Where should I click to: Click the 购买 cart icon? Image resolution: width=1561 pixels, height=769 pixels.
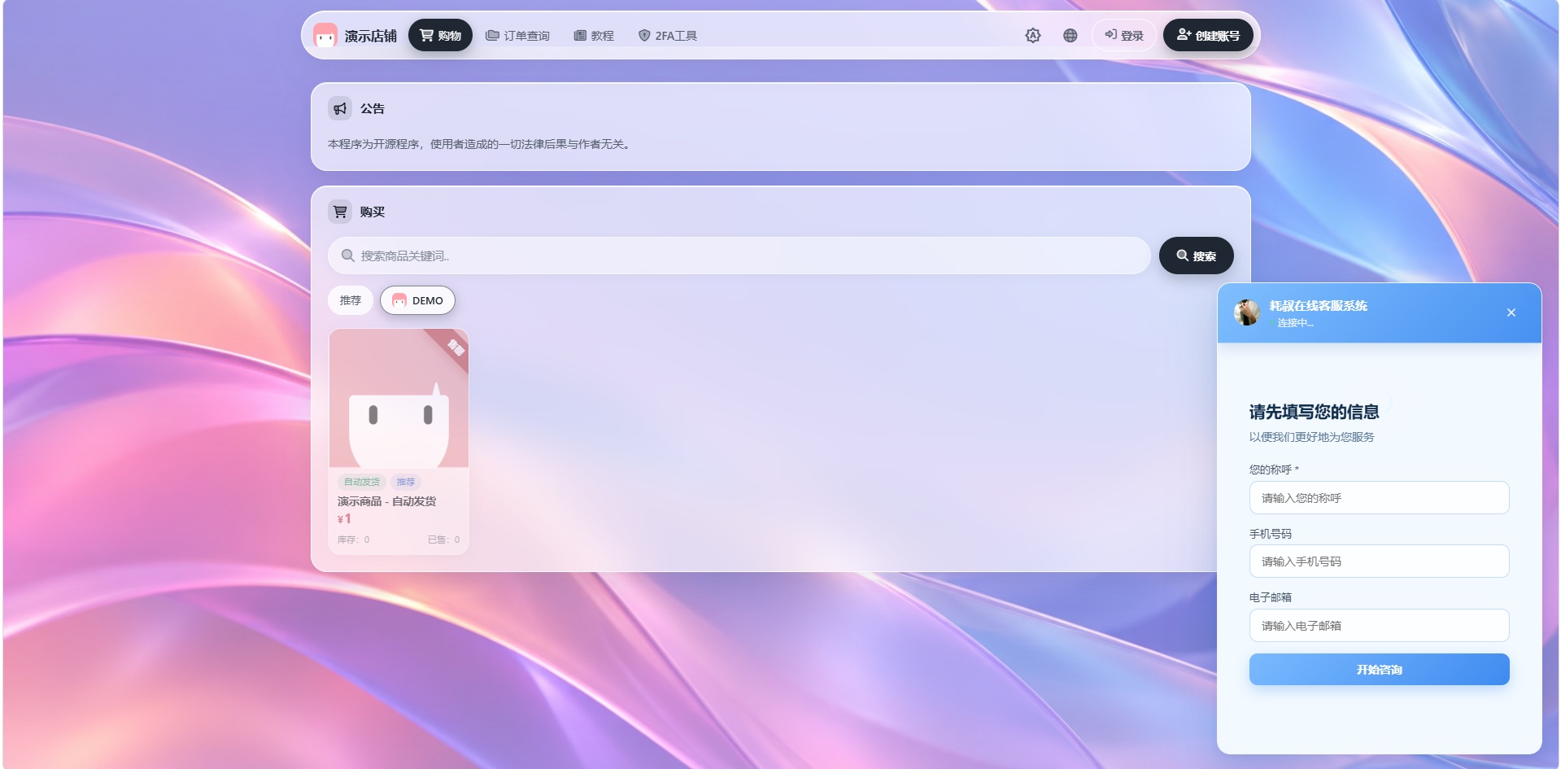pyautogui.click(x=340, y=212)
